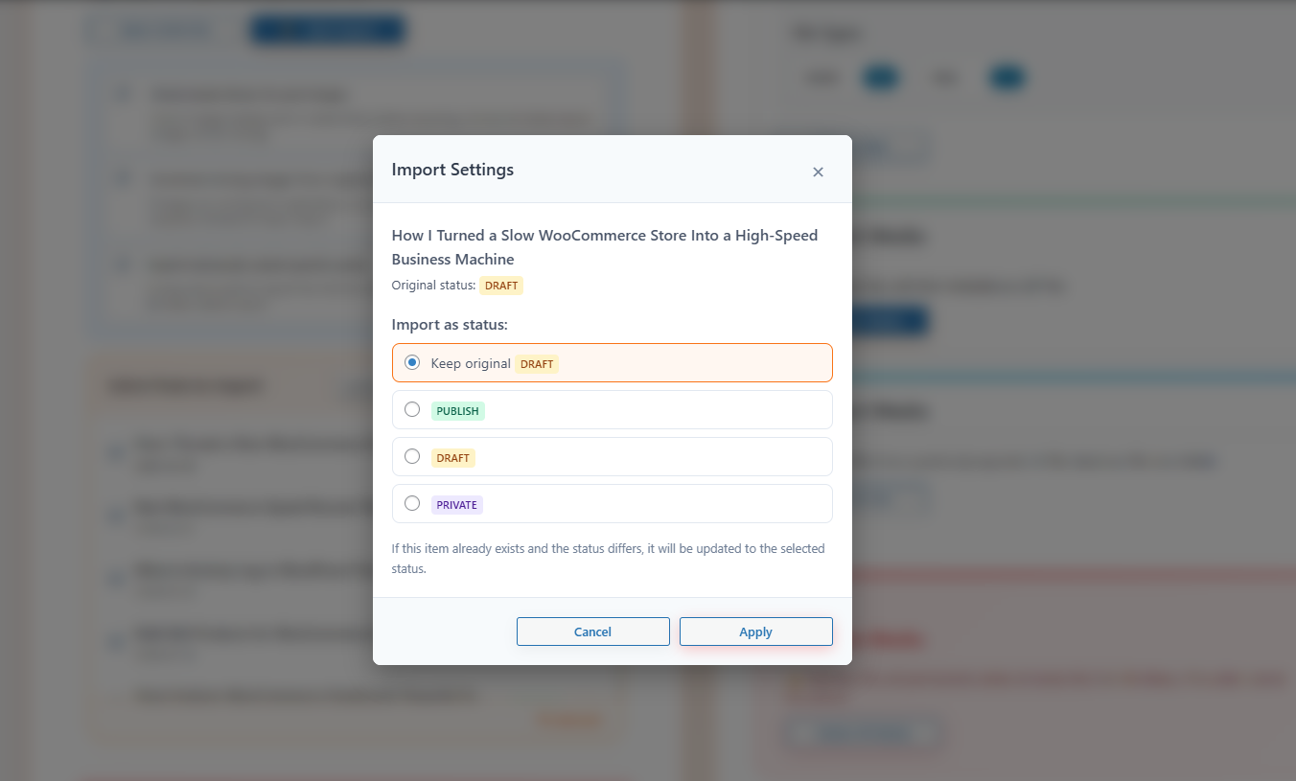The width and height of the screenshot is (1296, 781).
Task: Click the "Keep original" label text
Action: 471,363
